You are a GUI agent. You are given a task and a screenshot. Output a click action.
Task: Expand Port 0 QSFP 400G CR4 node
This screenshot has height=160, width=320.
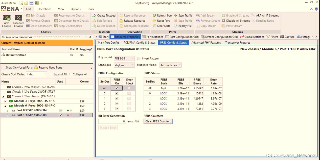pyautogui.click(x=7, y=111)
